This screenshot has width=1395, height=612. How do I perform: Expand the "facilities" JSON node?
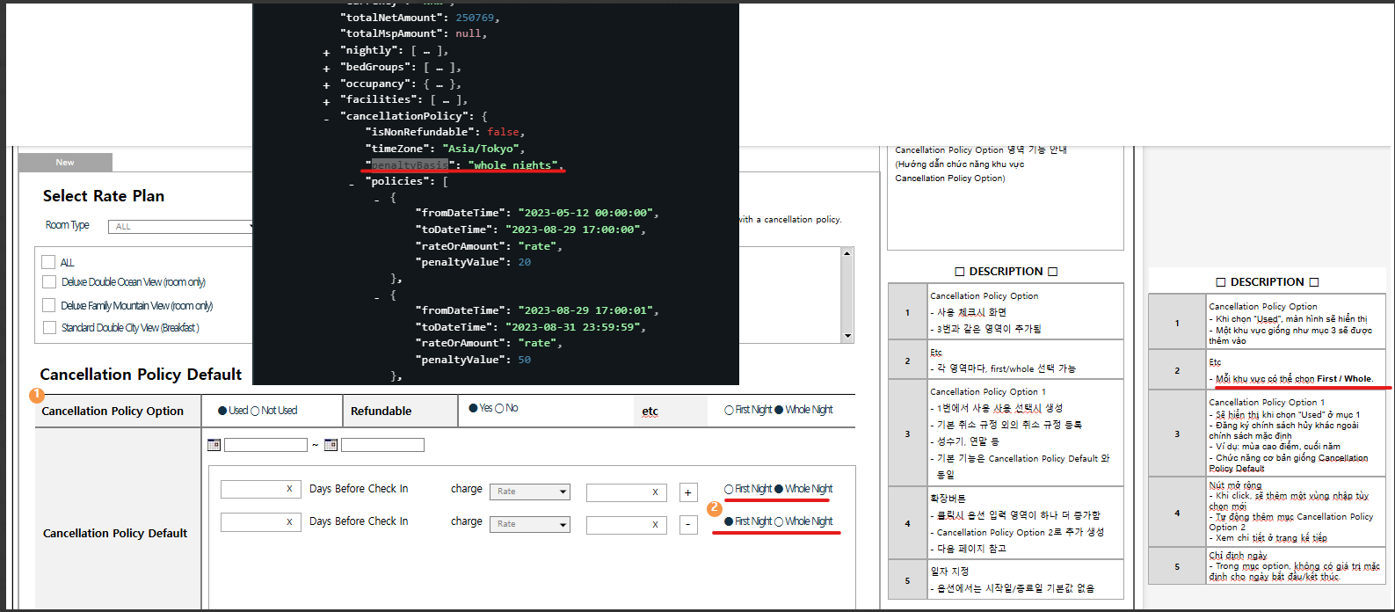click(327, 102)
